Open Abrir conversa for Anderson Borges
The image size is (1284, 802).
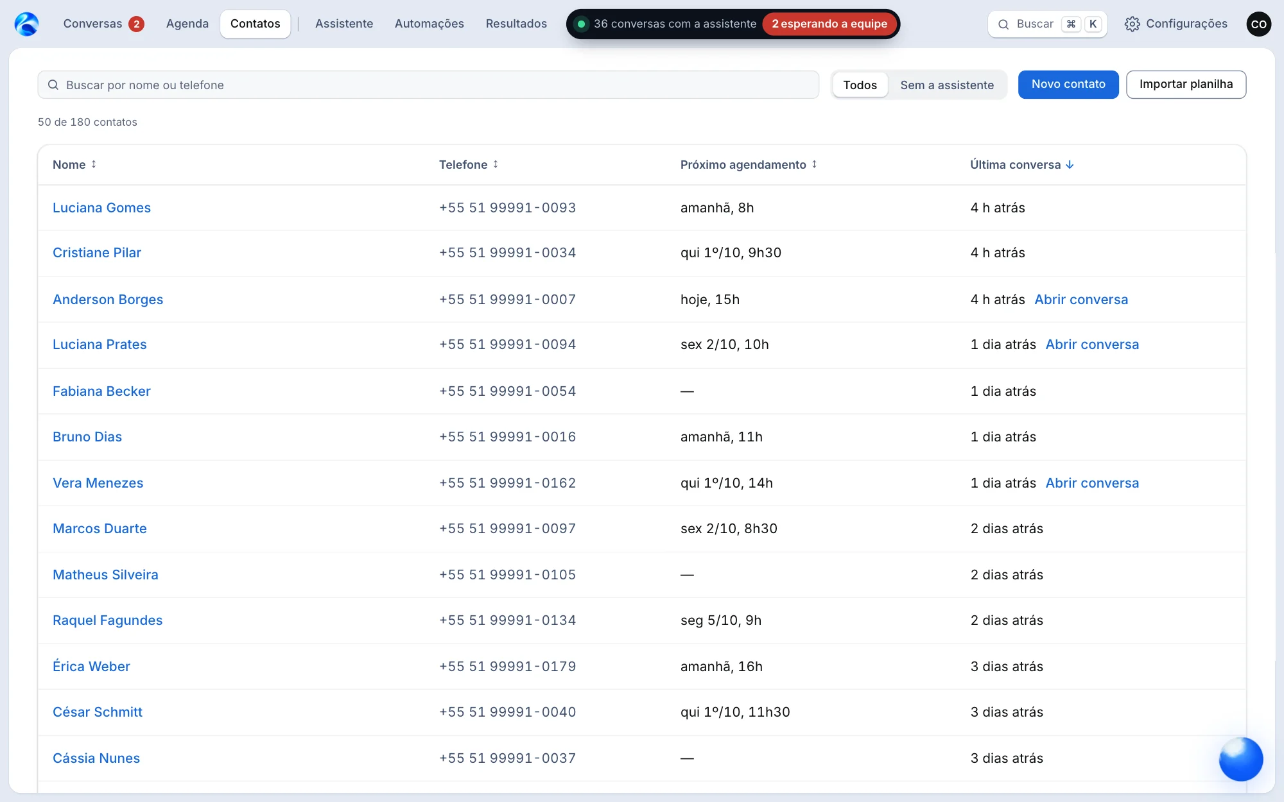pyautogui.click(x=1081, y=300)
